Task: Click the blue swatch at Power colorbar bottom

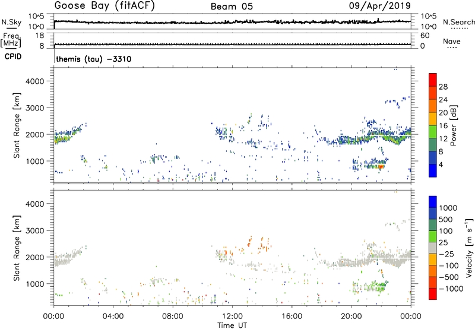Action: (433, 170)
